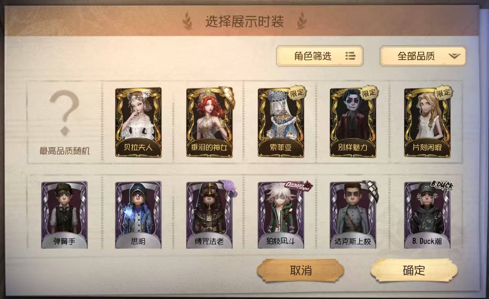Select the 狛枝凪斗 Danganronpa costume card

[x=281, y=215]
